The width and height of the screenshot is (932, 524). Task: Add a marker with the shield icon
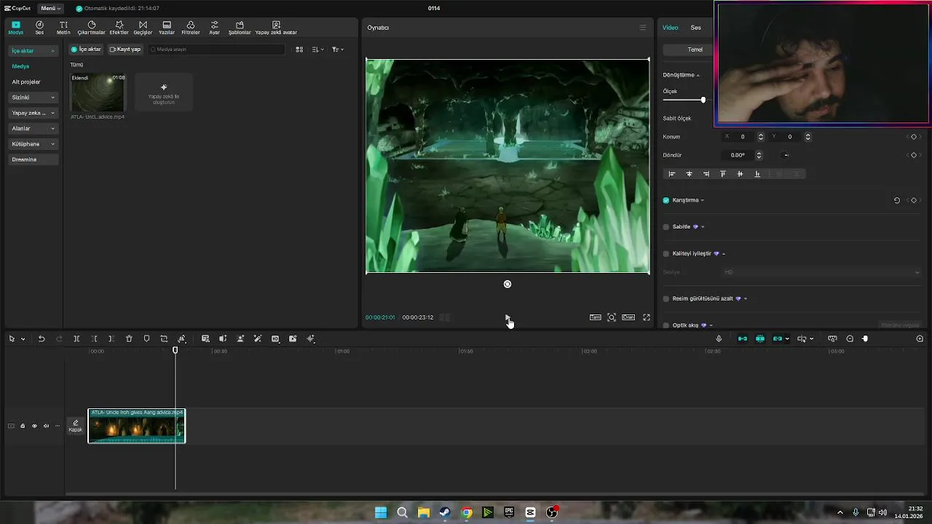[146, 339]
